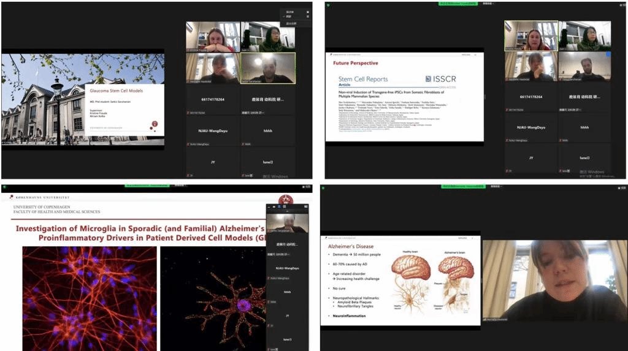The width and height of the screenshot is (628, 351).
Task: Click green encryption shield icon in top-right meeting
Action: coord(327,4)
